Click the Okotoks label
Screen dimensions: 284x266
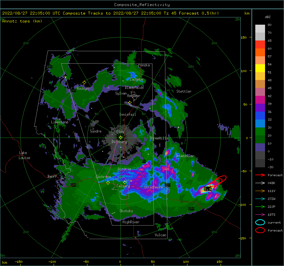point(126,211)
